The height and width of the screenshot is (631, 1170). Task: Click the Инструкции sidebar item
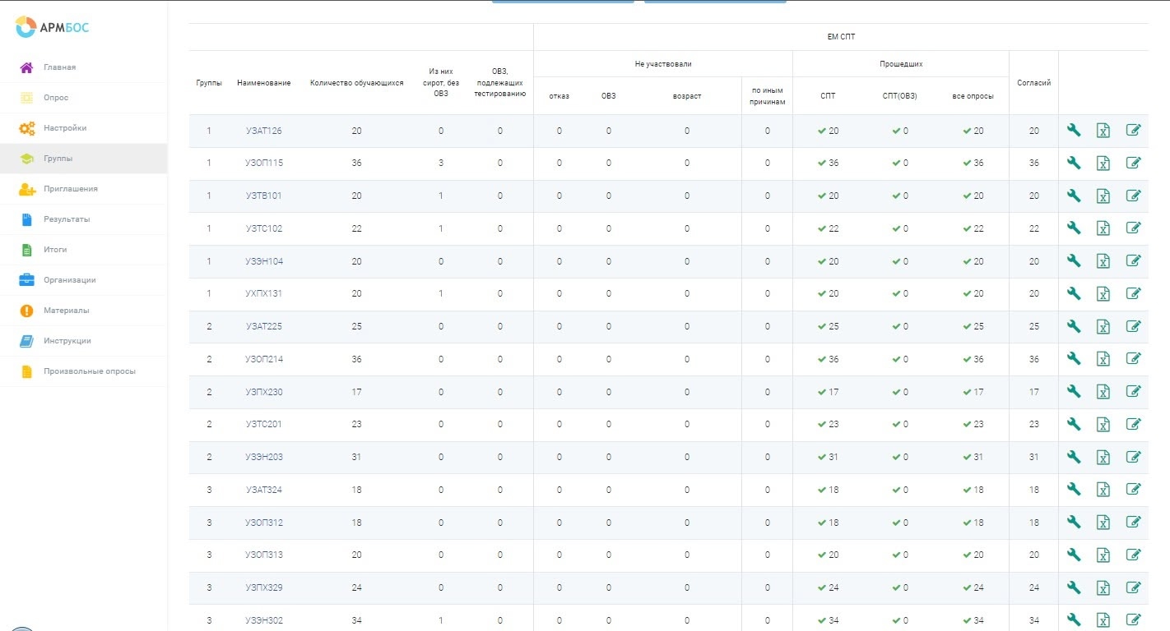click(67, 341)
